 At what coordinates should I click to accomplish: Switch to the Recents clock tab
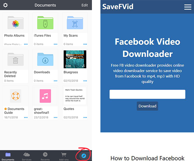pyautogui.click(x=45, y=156)
